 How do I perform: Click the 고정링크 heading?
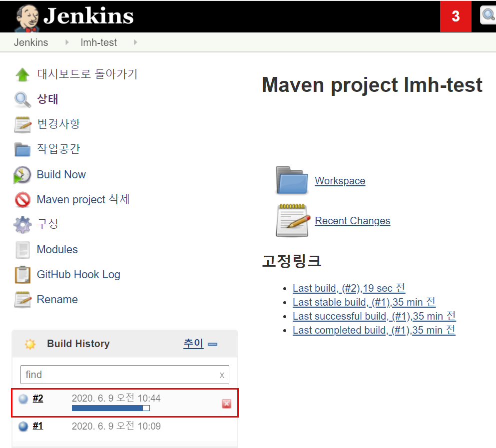point(292,261)
